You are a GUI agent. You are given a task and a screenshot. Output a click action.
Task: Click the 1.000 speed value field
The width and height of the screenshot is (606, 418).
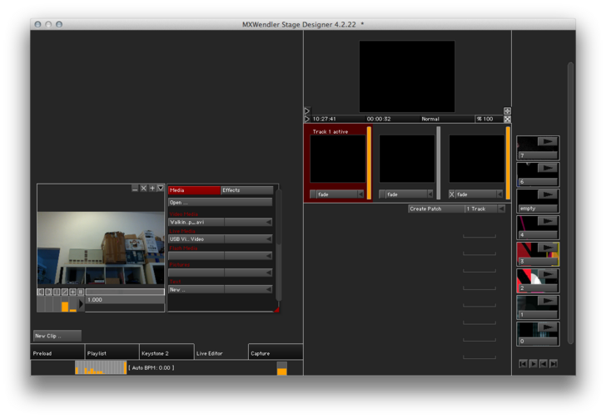click(125, 300)
